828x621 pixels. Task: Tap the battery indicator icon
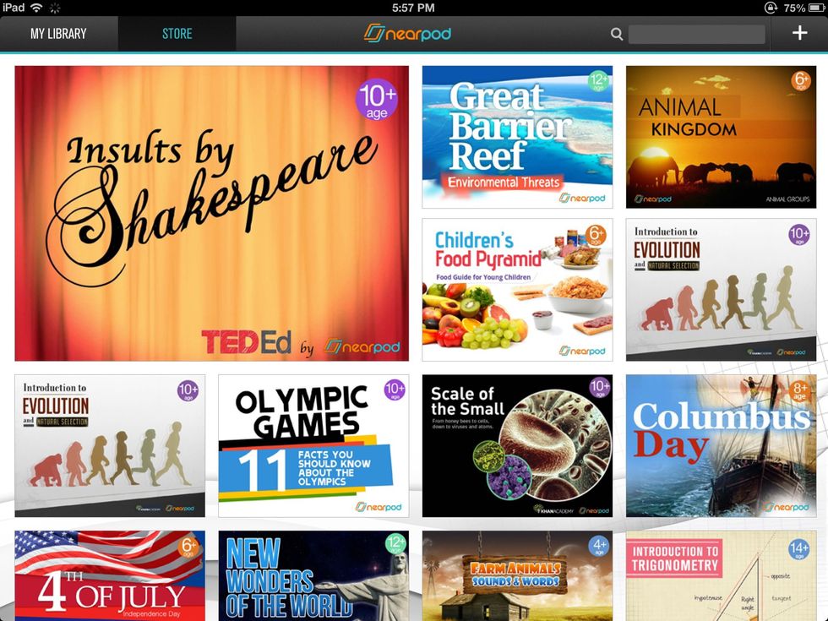[x=816, y=8]
